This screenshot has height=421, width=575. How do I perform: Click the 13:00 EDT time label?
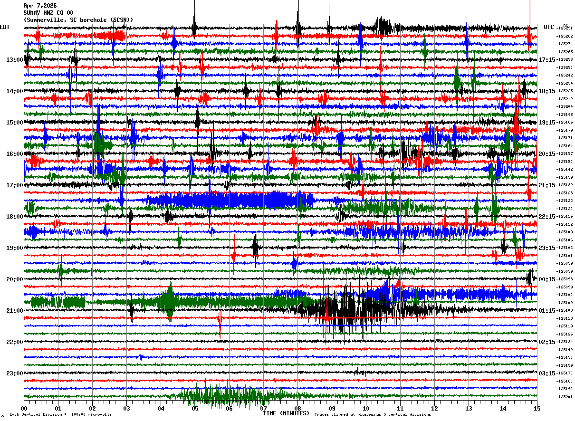(15, 60)
